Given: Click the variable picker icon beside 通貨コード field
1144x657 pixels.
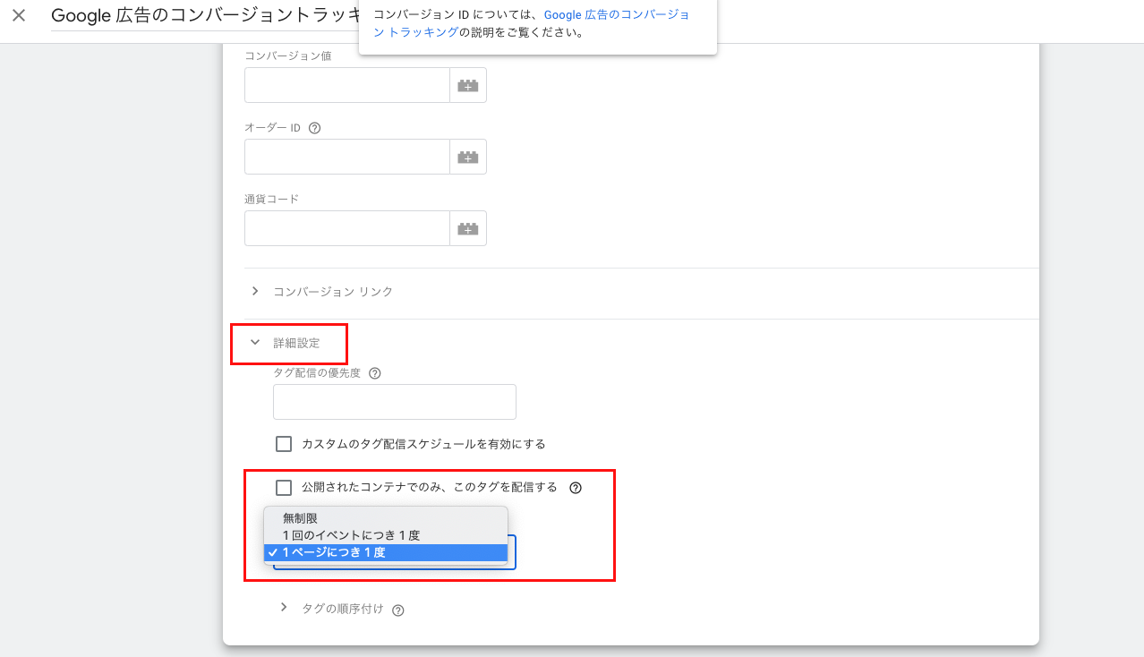Looking at the screenshot, I should [x=468, y=229].
